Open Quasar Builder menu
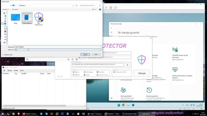The width and height of the screenshot is (207, 116). (x=16, y=71)
